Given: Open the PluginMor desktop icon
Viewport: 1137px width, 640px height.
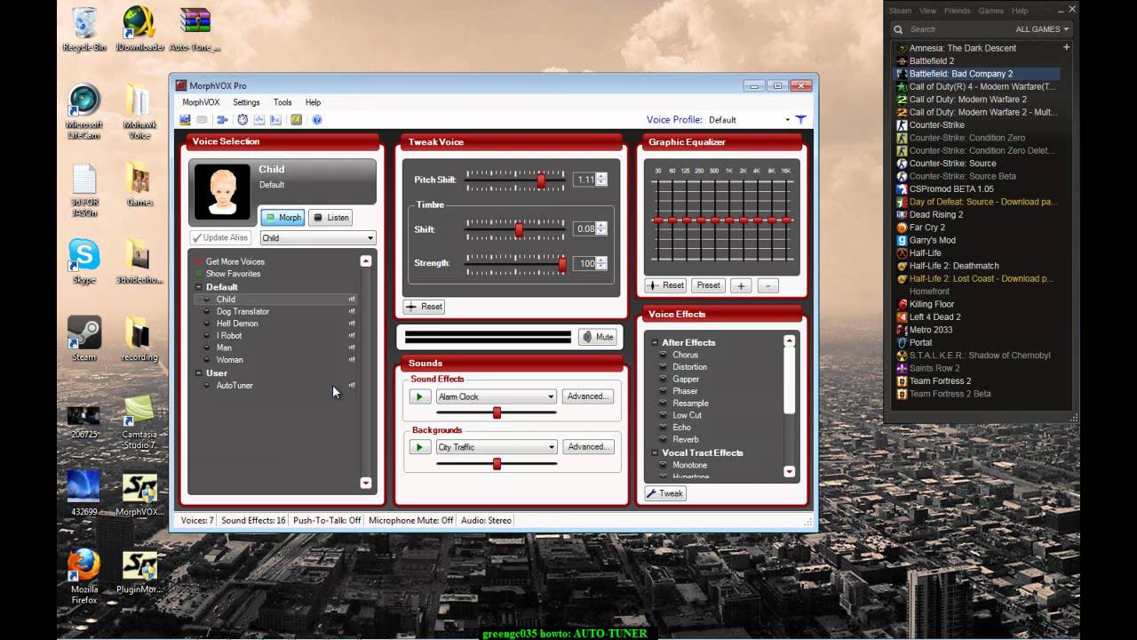Looking at the screenshot, I should [x=139, y=573].
